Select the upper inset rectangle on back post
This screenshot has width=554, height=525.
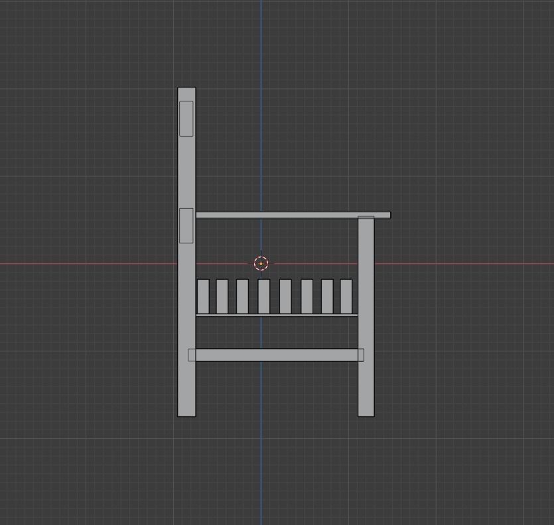[x=186, y=119]
